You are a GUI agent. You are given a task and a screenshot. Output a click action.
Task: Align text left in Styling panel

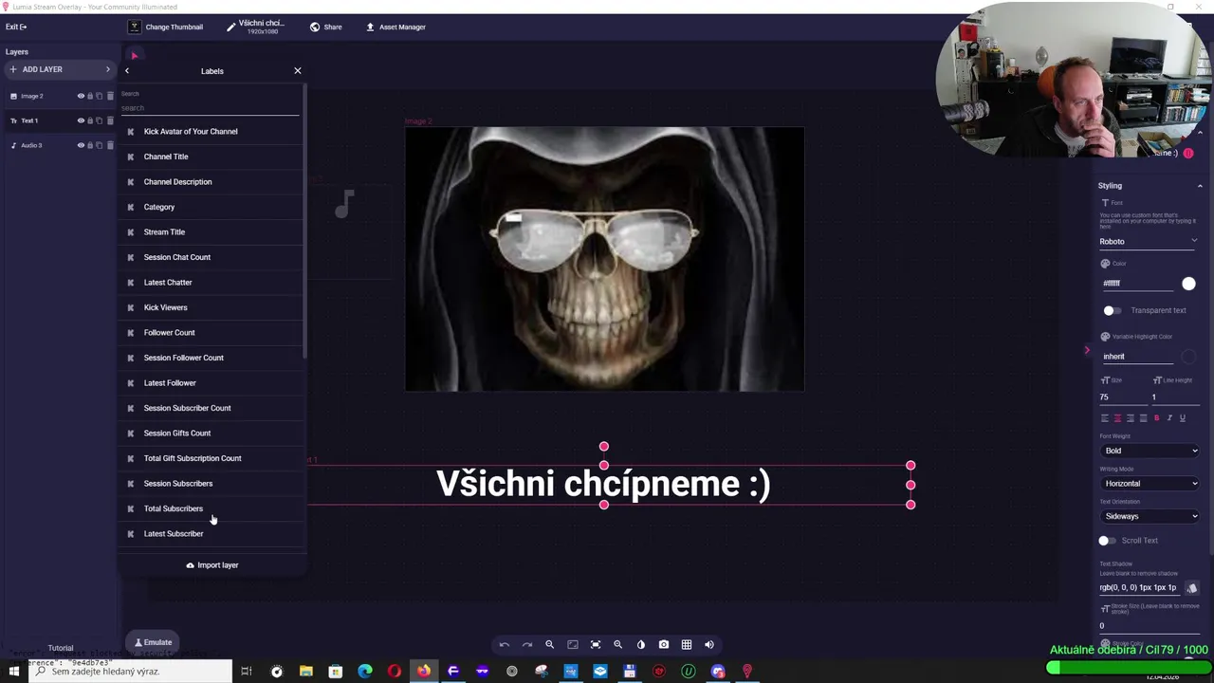1104,418
